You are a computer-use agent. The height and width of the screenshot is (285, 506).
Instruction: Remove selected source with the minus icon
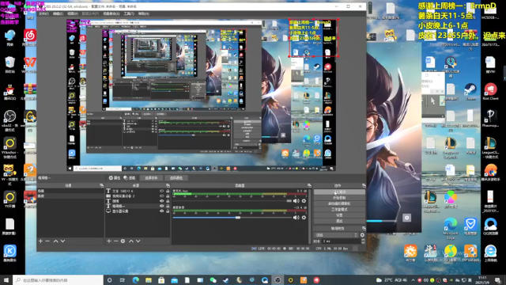coord(115,241)
